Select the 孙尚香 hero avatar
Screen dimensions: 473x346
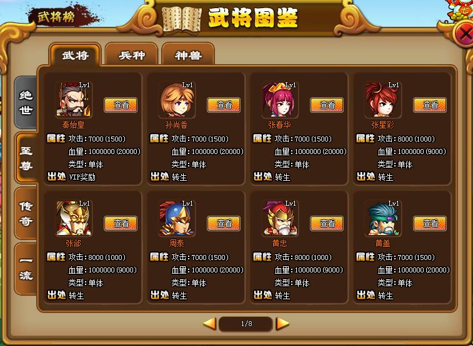176,99
